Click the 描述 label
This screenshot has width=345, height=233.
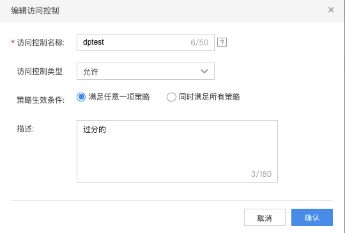tap(26, 129)
